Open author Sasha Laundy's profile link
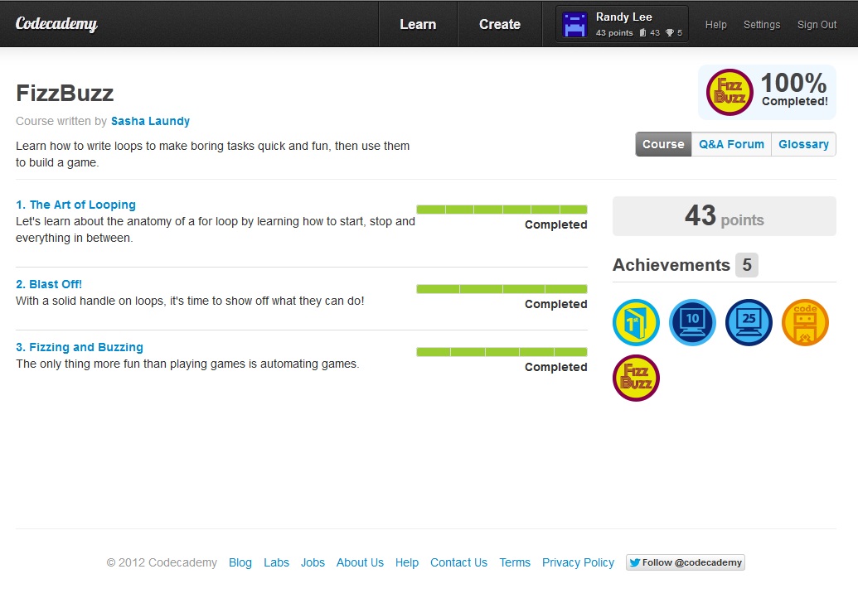Viewport: 858px width, 598px height. tap(150, 121)
